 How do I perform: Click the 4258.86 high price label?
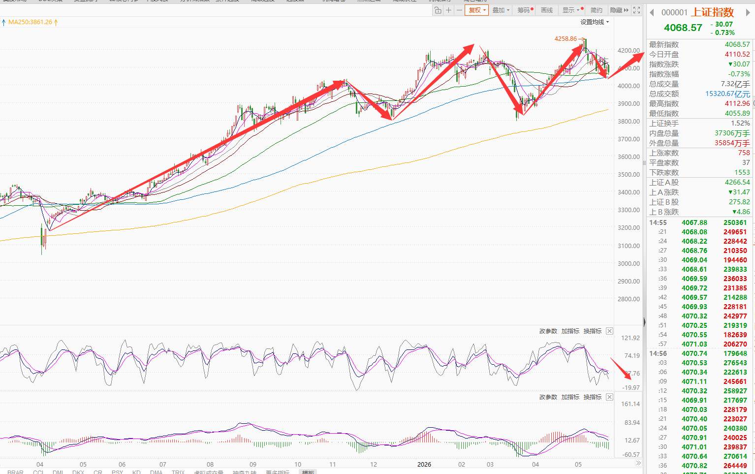click(566, 38)
